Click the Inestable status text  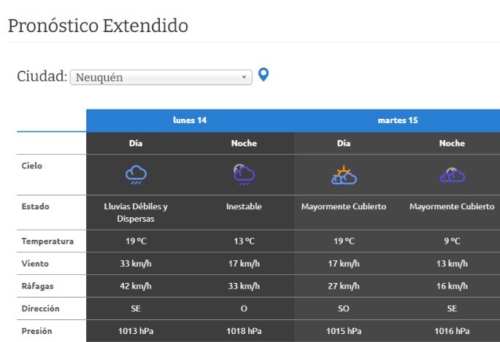[244, 207]
